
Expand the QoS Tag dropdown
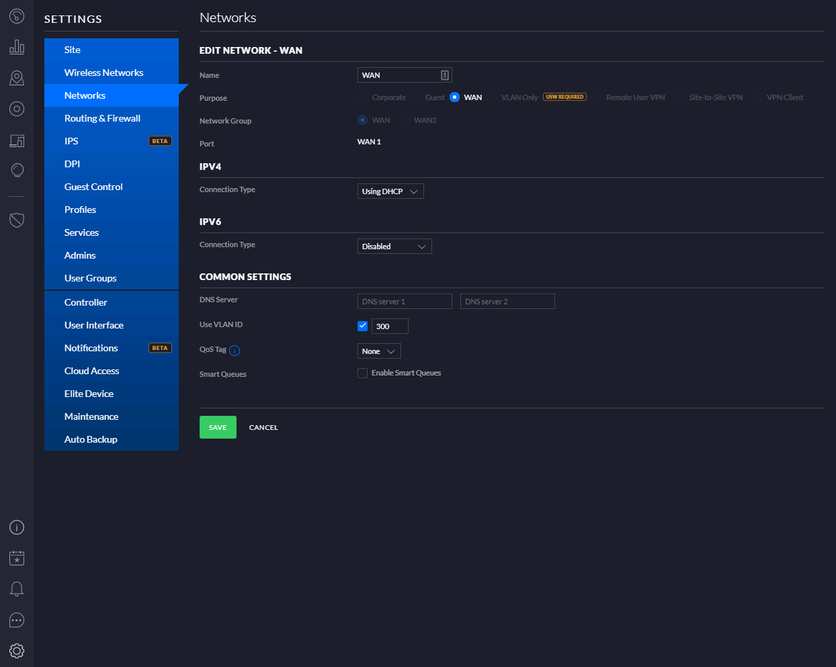379,351
